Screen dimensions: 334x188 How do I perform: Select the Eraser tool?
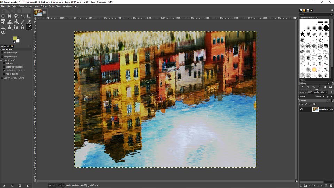point(29,22)
